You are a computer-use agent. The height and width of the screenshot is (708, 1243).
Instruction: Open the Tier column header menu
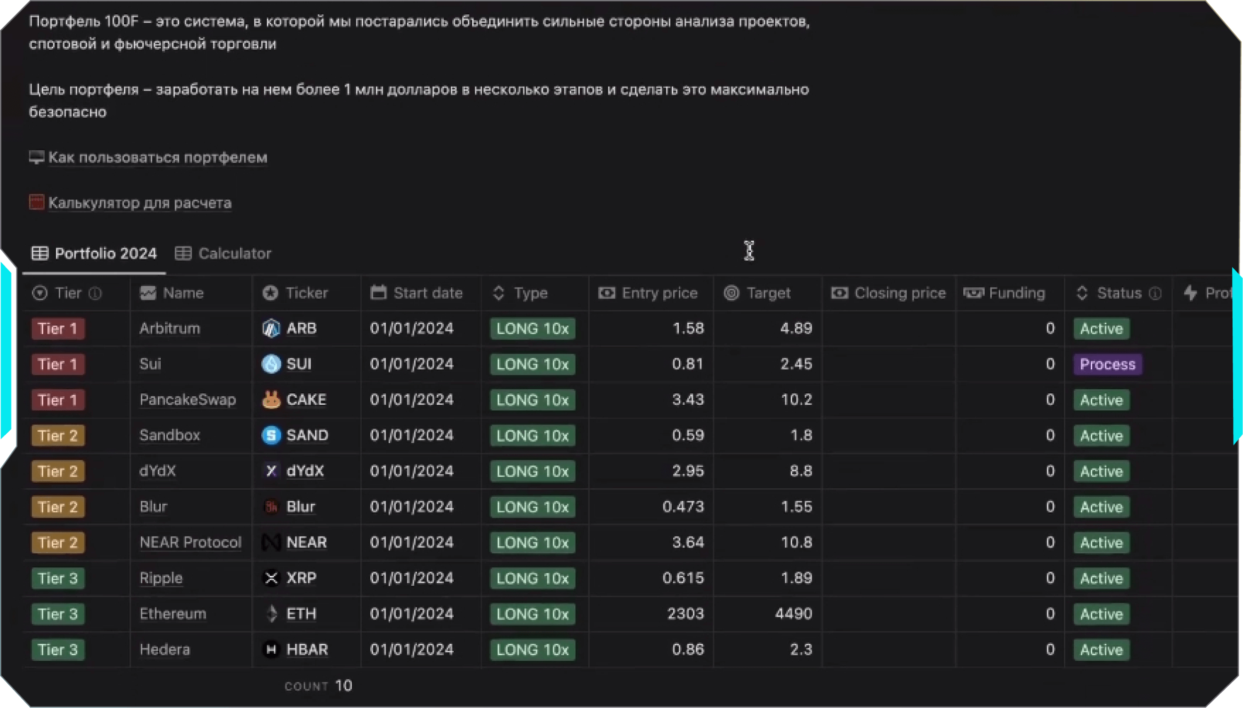tap(68, 293)
